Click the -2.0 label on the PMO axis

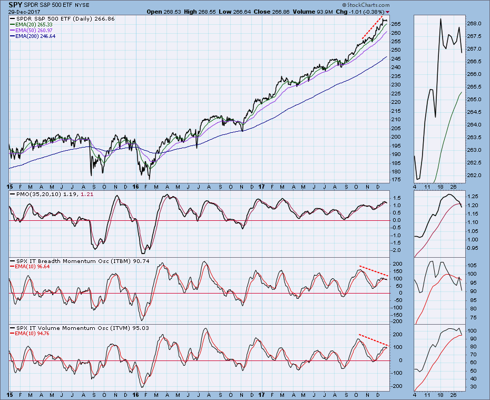(395, 250)
